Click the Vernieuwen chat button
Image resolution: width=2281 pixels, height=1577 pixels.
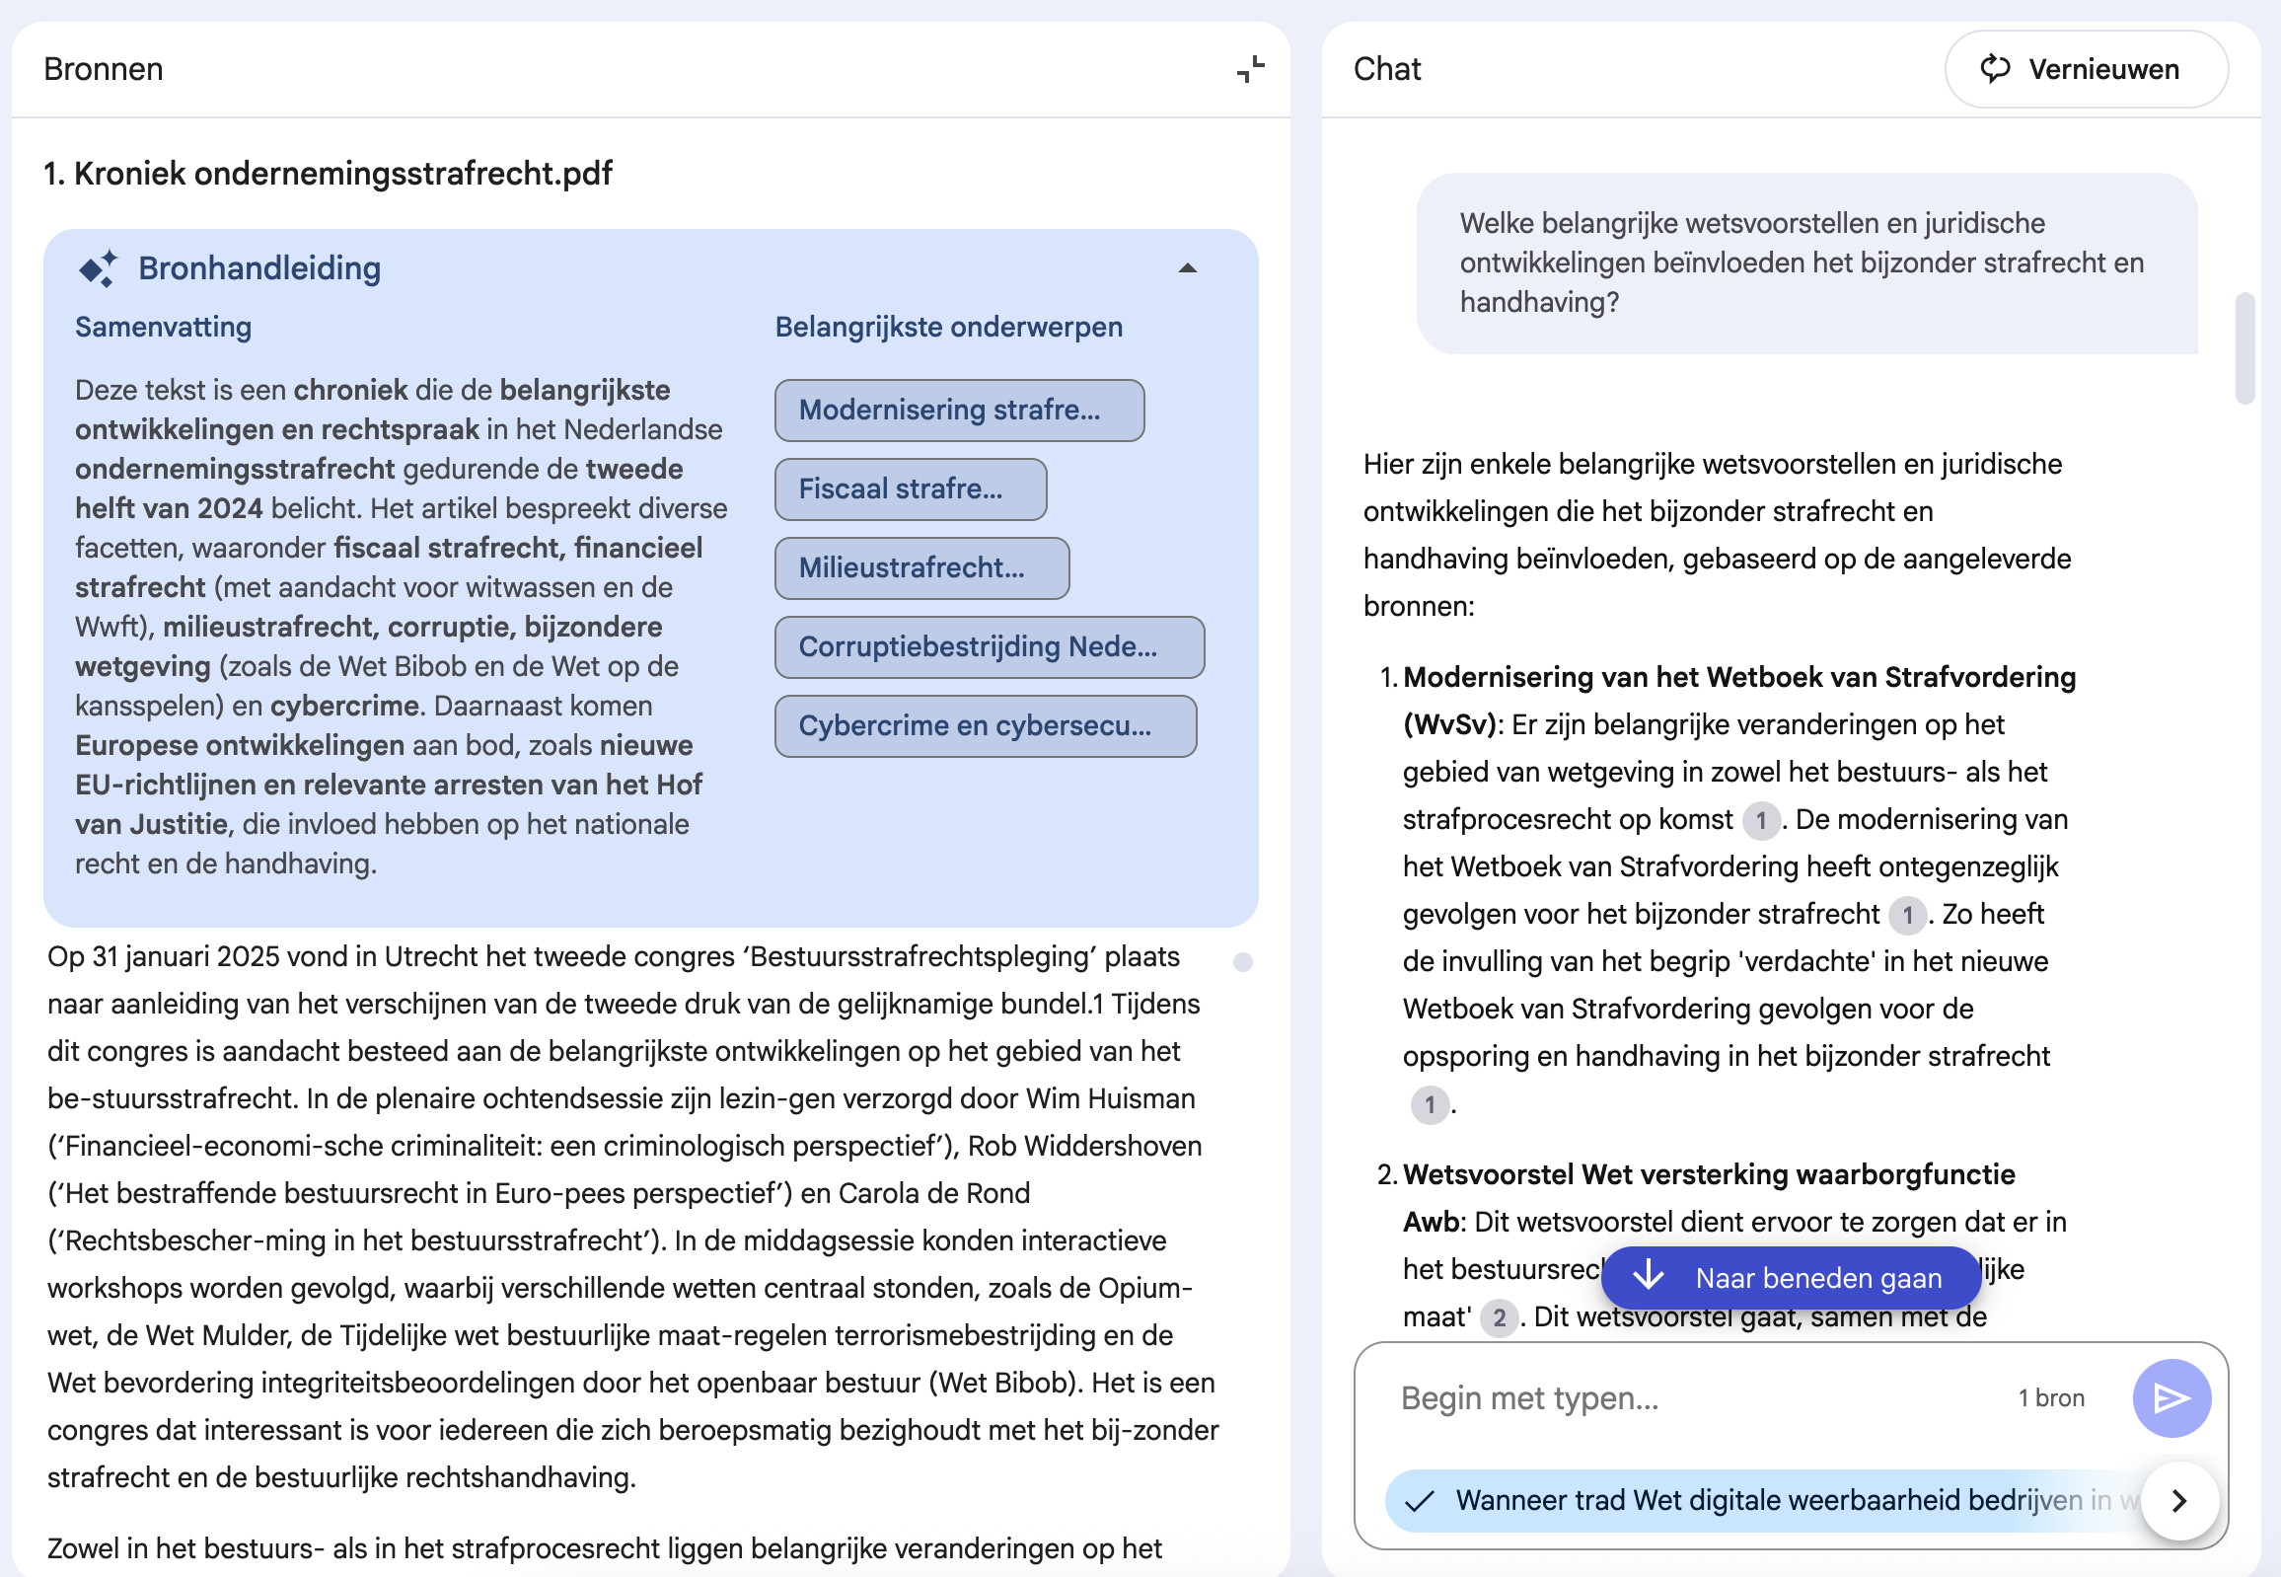tap(2086, 69)
